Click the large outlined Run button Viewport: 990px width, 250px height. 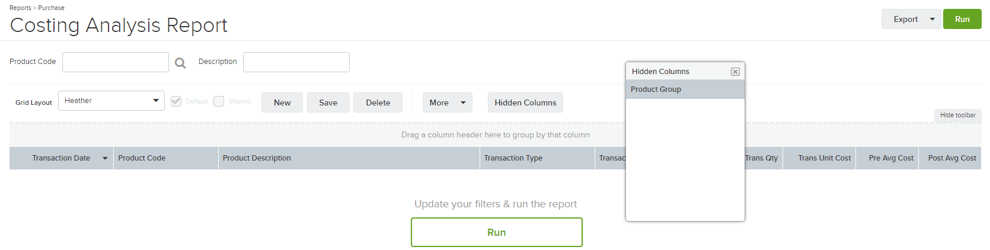[x=497, y=232]
